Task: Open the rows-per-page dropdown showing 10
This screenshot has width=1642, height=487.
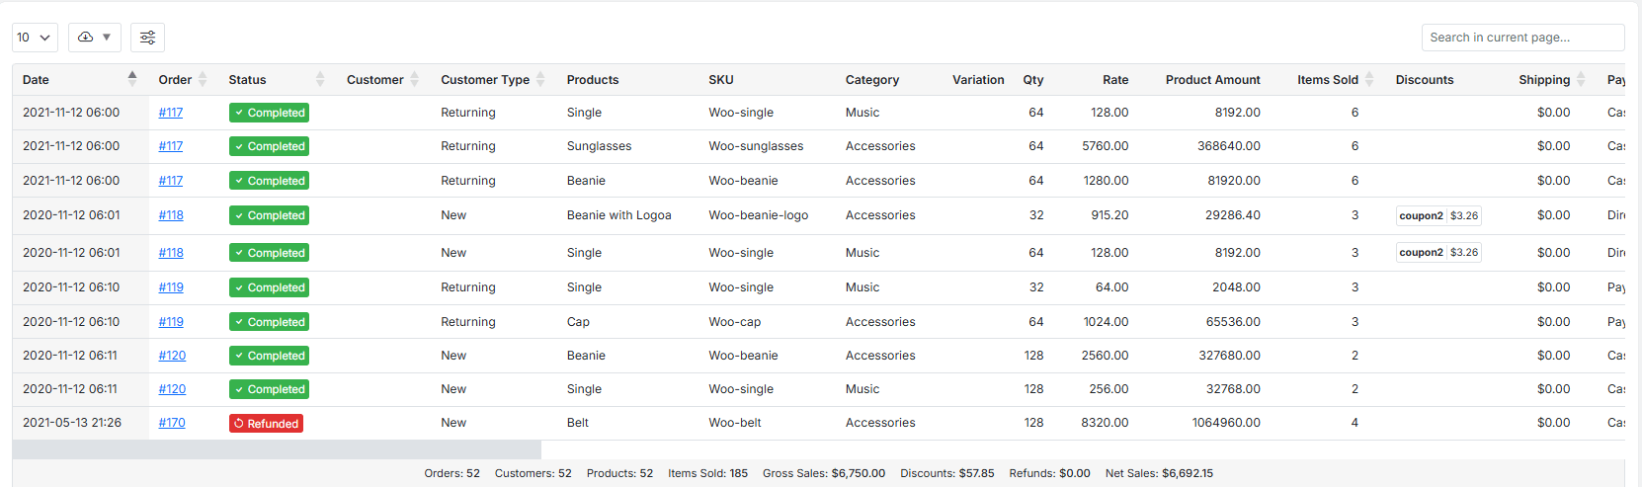Action: [35, 38]
